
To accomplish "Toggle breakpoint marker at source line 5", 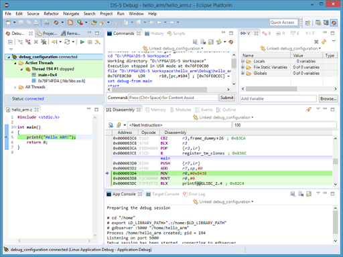I will point(6,137).
